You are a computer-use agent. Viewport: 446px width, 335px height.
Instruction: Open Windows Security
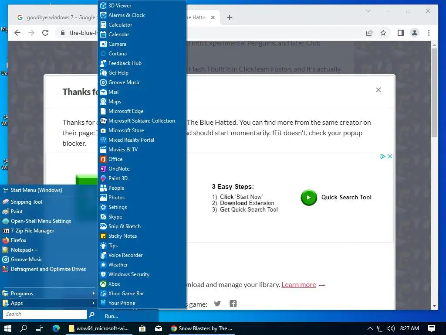click(x=142, y=274)
